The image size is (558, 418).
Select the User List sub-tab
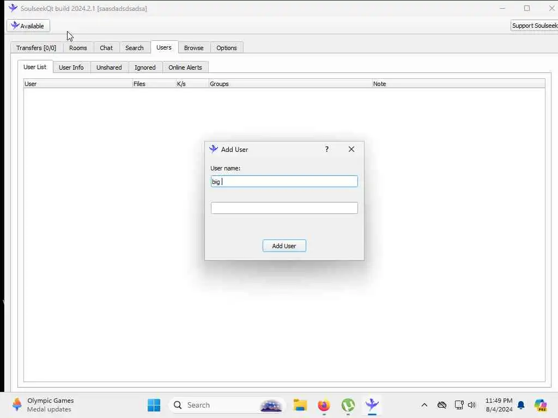[x=35, y=67]
